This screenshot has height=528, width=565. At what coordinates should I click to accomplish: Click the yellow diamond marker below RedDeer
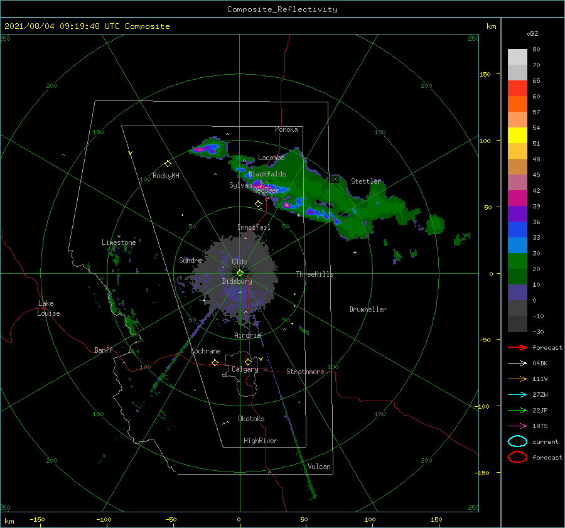tap(258, 204)
